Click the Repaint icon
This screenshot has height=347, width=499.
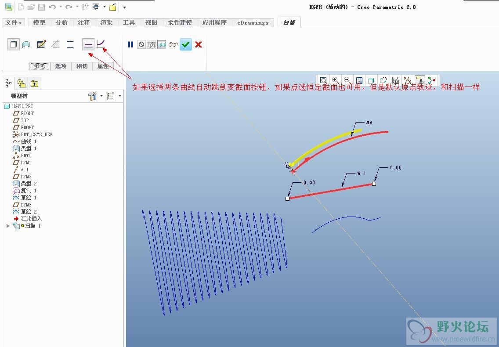click(x=359, y=80)
